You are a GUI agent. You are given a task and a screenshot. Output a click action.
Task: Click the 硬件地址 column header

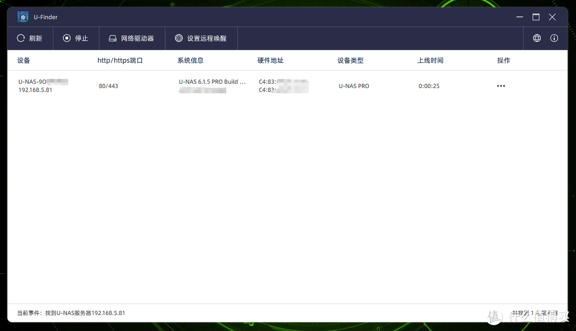coord(270,60)
